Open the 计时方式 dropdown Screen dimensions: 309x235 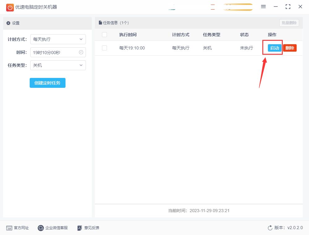[x=58, y=39]
